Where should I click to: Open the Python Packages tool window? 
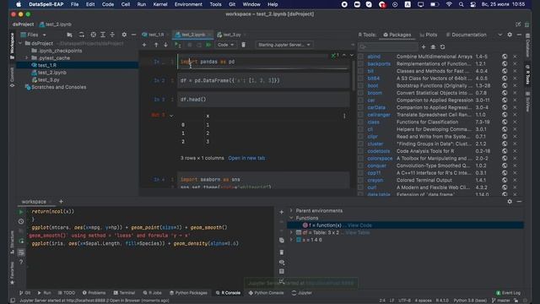(188, 293)
